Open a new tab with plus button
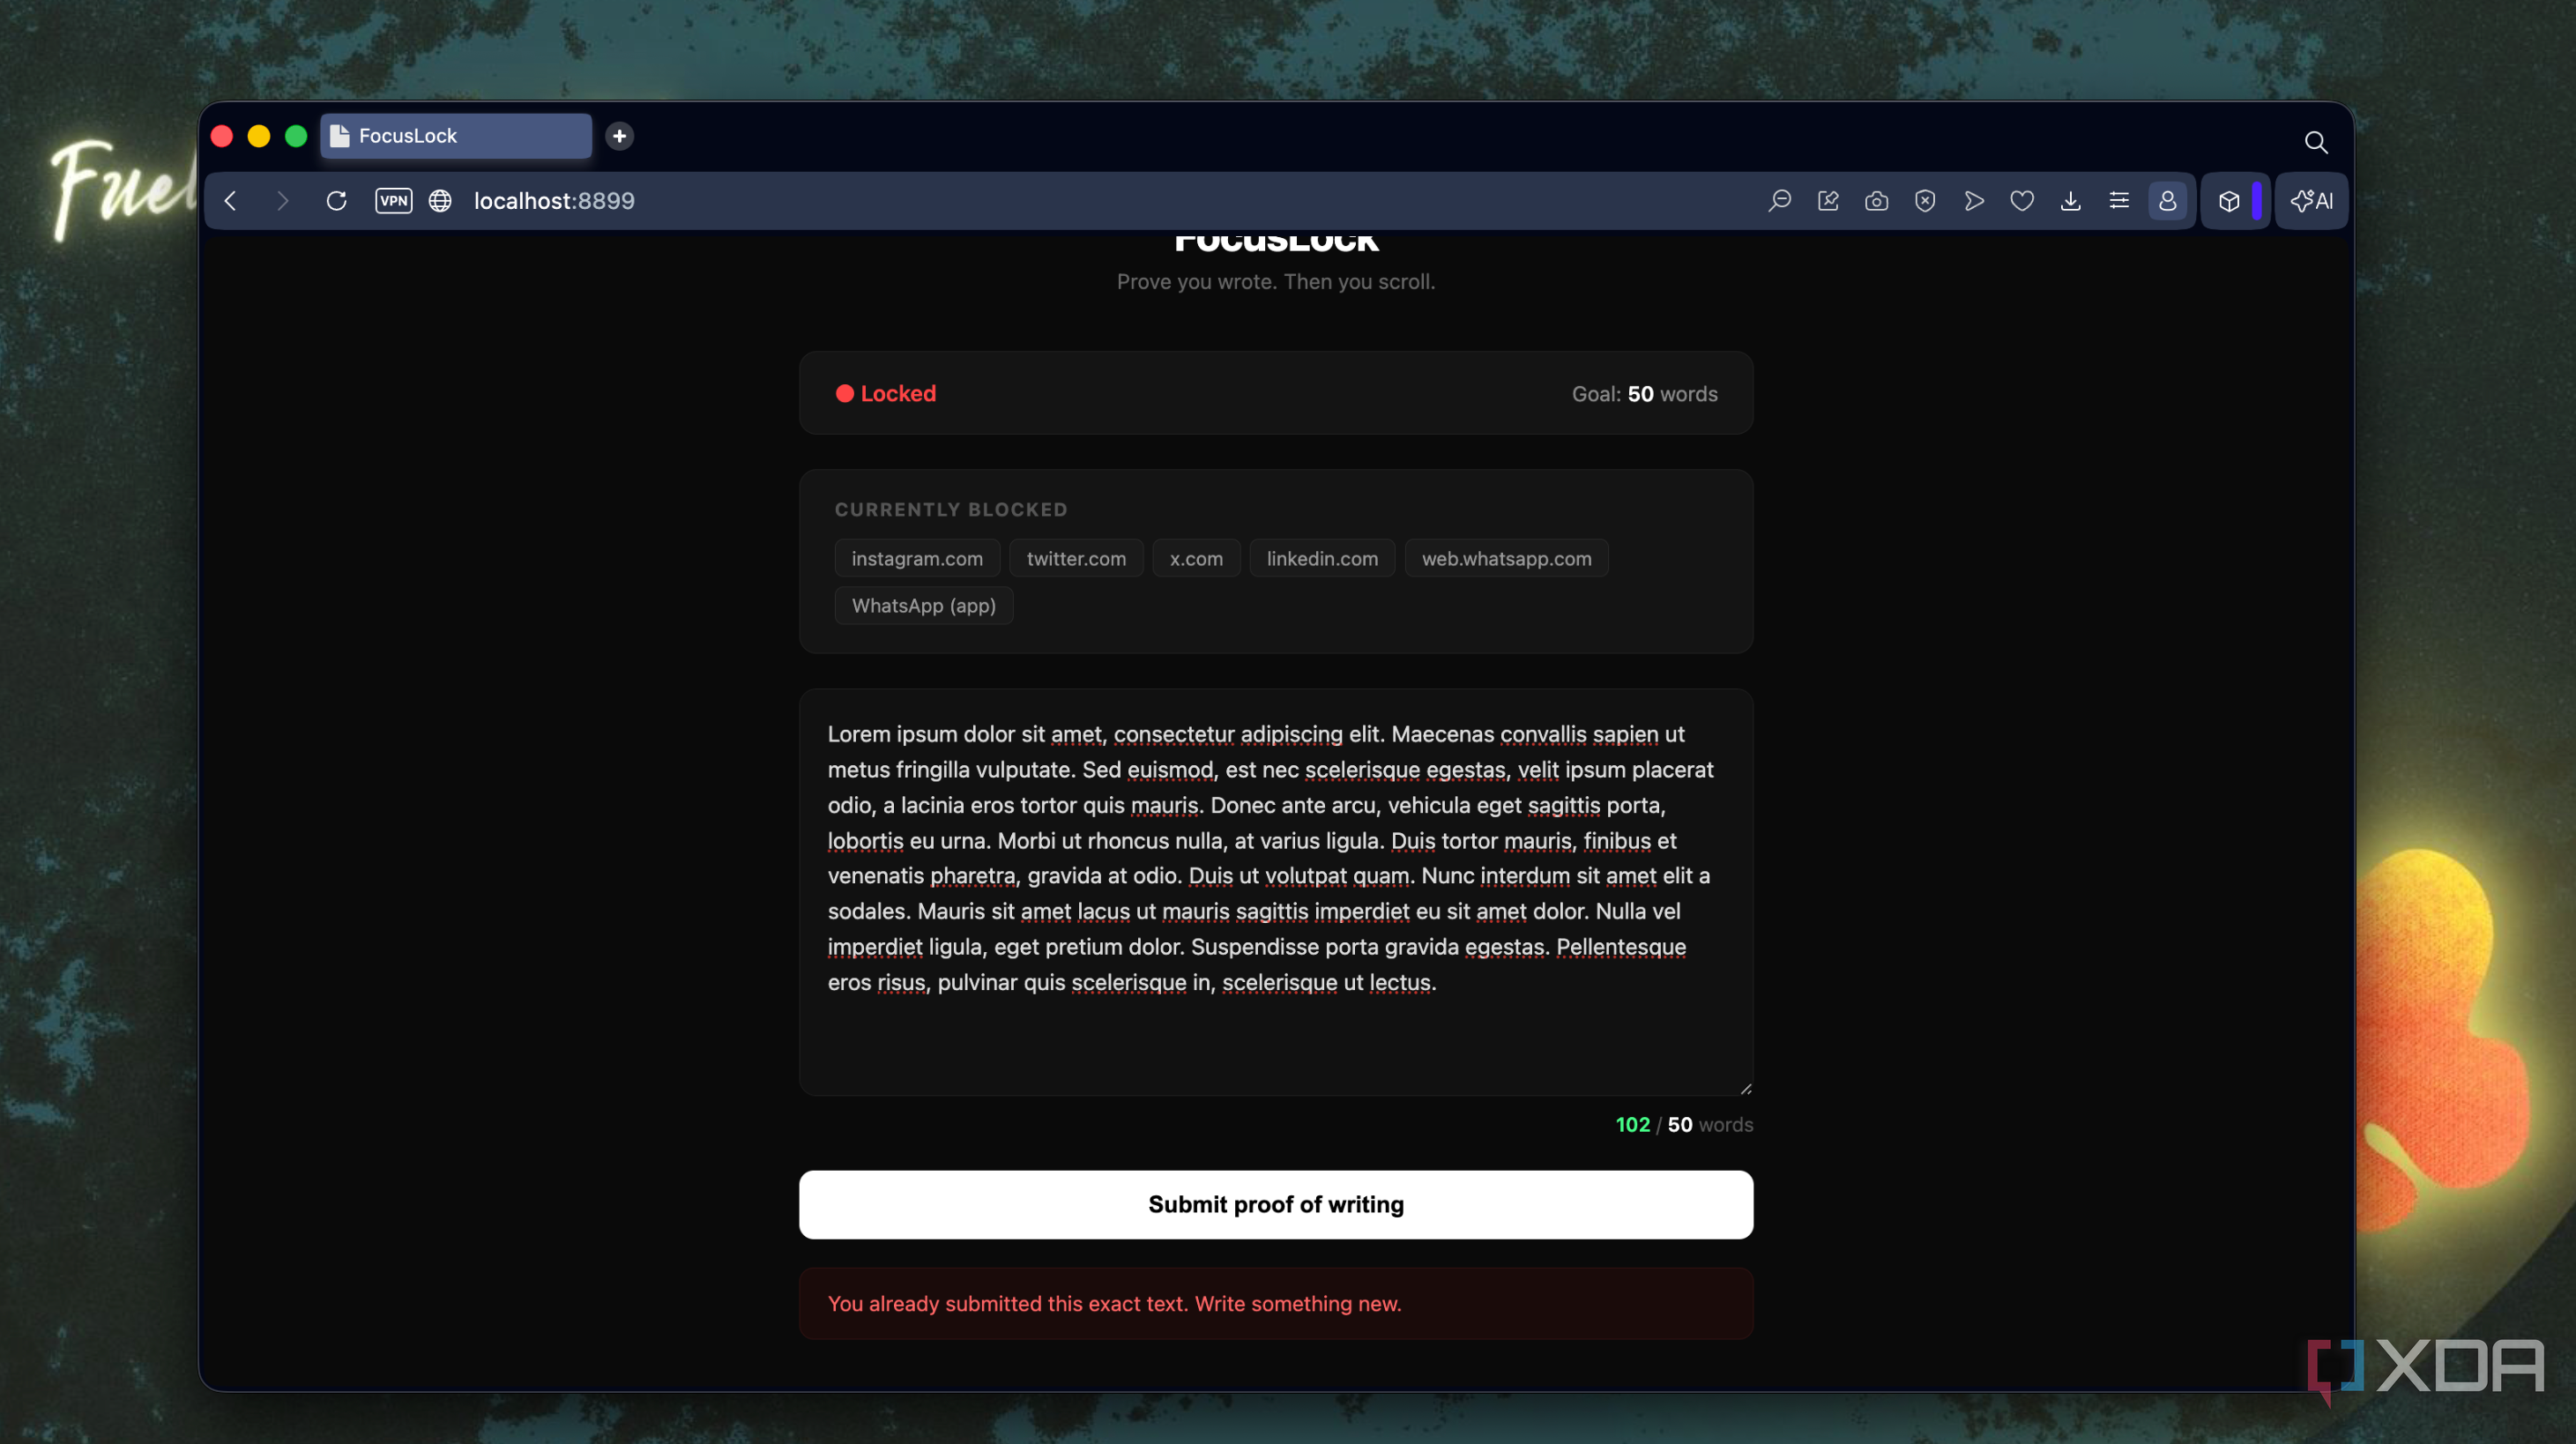 point(620,136)
